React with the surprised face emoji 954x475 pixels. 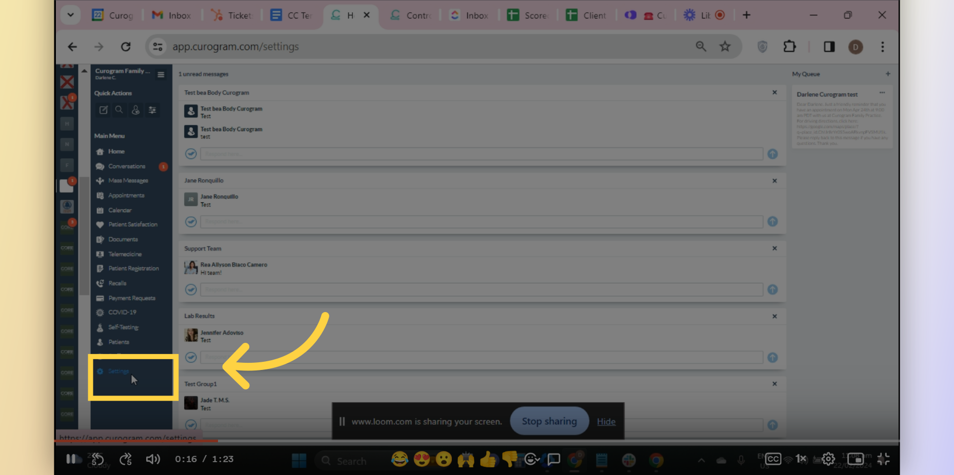(x=444, y=459)
